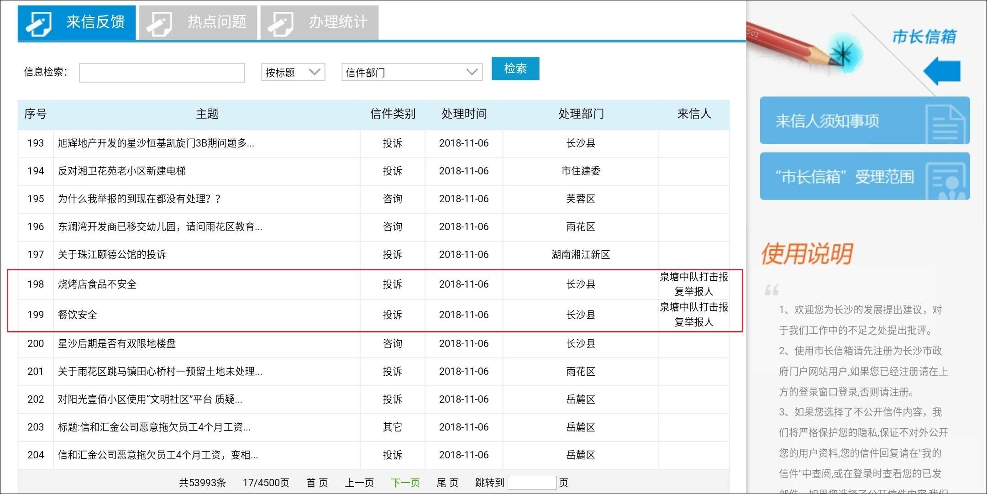Open the 办理统计 tab

tap(338, 22)
